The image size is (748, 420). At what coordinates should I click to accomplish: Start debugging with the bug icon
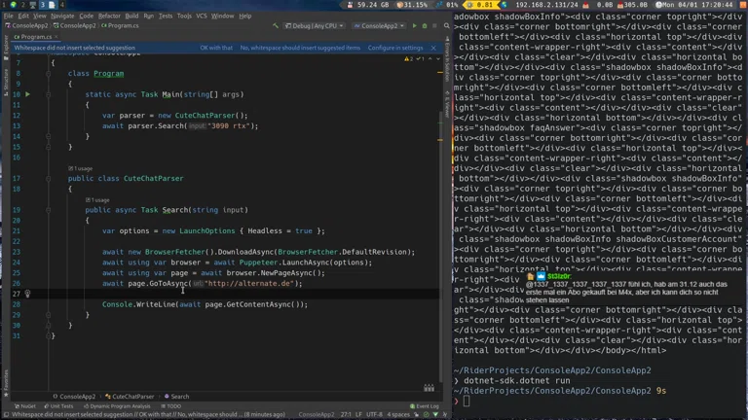pos(424,25)
